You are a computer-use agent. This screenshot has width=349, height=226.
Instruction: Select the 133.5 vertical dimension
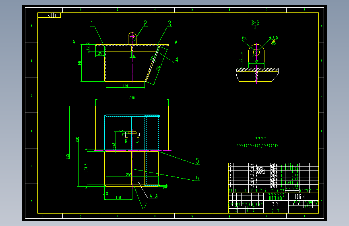86,168
